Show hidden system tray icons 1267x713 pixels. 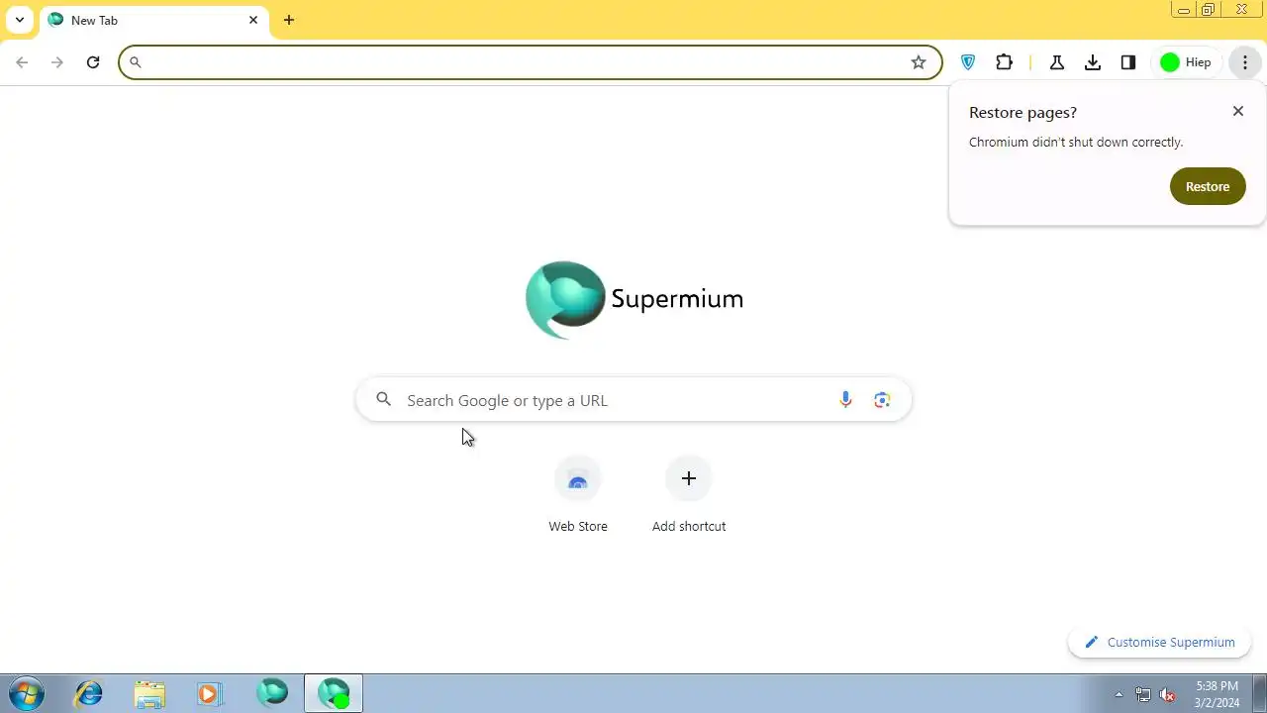pos(1119,694)
